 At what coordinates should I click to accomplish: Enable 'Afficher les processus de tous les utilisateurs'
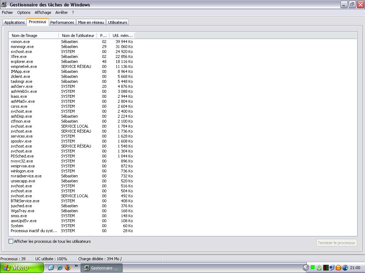11,241
